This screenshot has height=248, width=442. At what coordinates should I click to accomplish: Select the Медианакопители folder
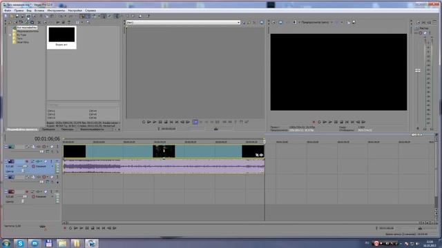pos(28,31)
